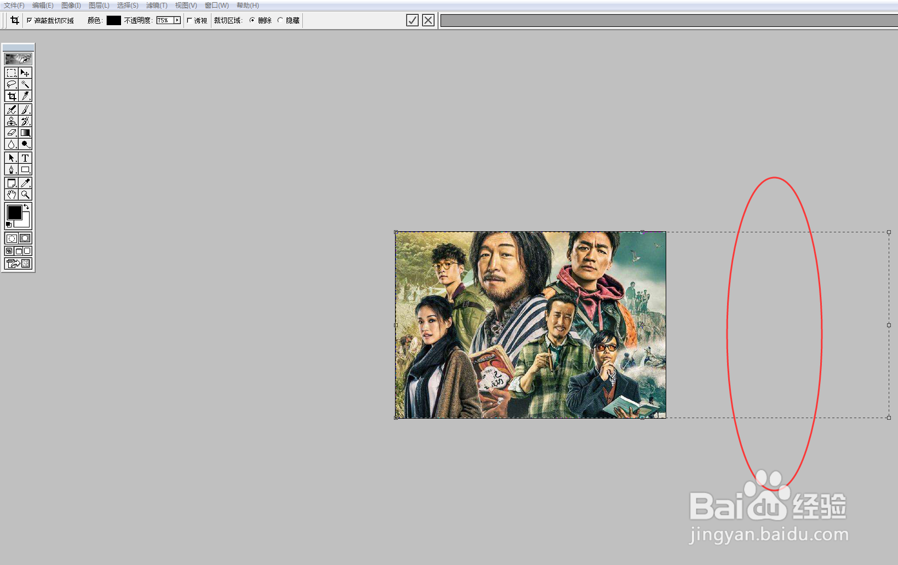Click the crop box right-middle handle
This screenshot has width=898, height=565.
(x=889, y=325)
